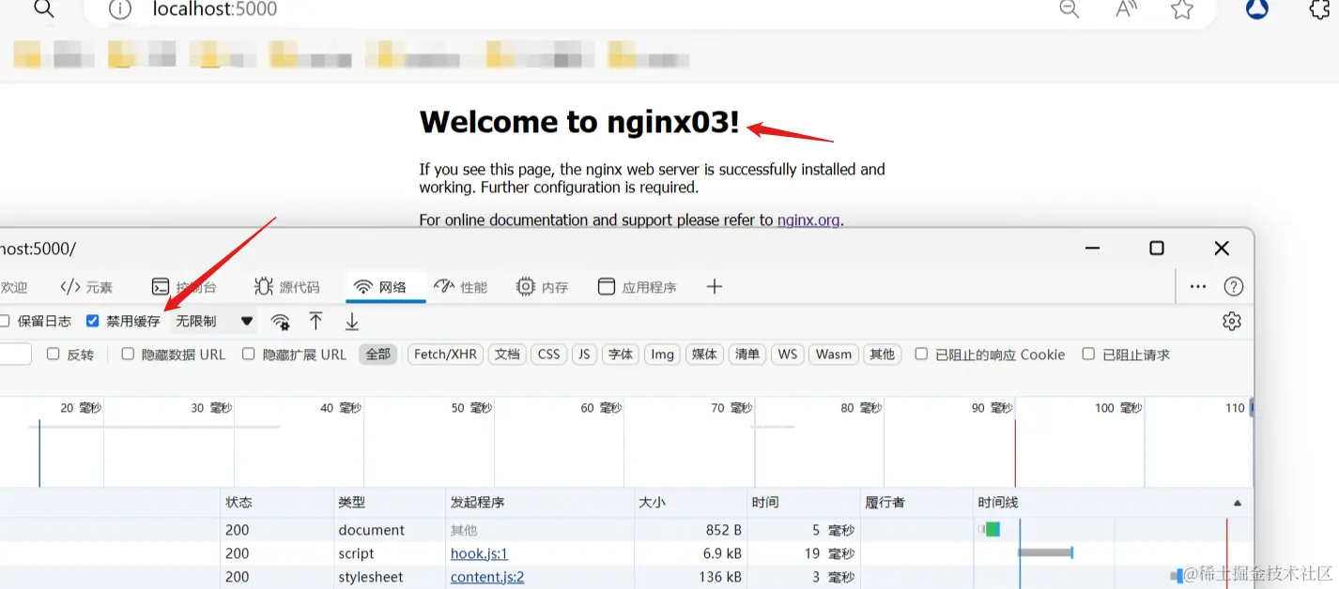Enable the 隐藏扩展 URL checkbox

tap(249, 354)
